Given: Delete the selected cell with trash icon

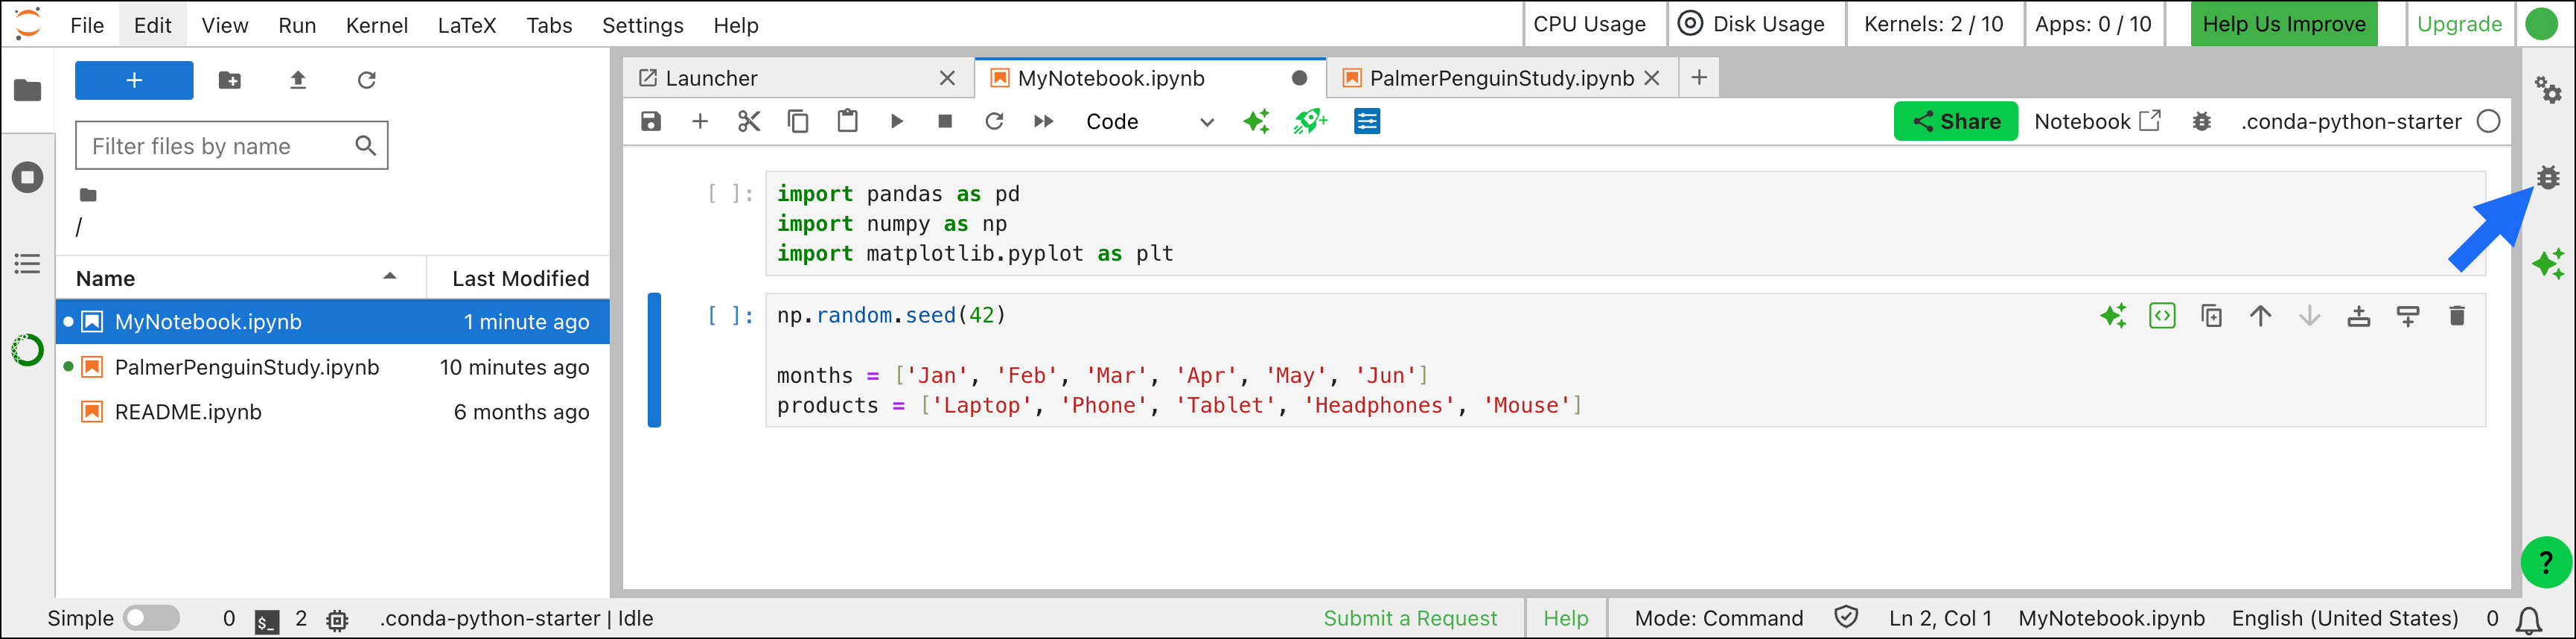Looking at the screenshot, I should 2457,316.
